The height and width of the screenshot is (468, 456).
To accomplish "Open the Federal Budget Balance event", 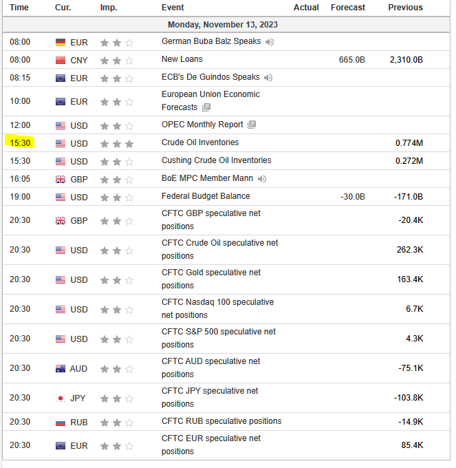I will coord(206,196).
